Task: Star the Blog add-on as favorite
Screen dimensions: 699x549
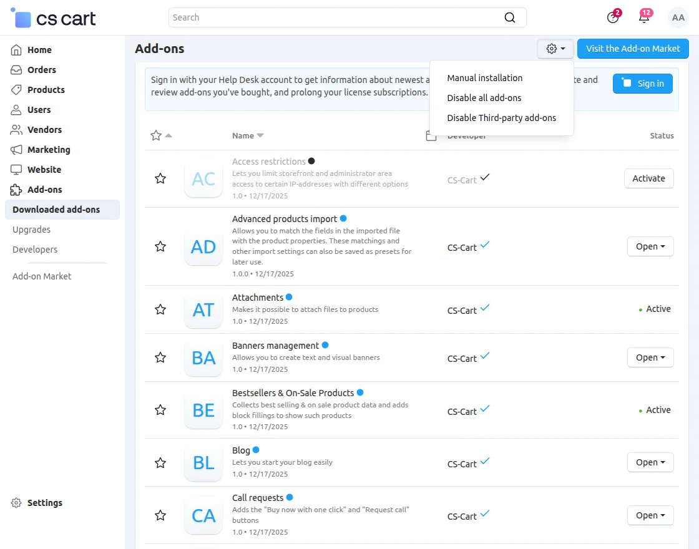Action: (x=160, y=463)
